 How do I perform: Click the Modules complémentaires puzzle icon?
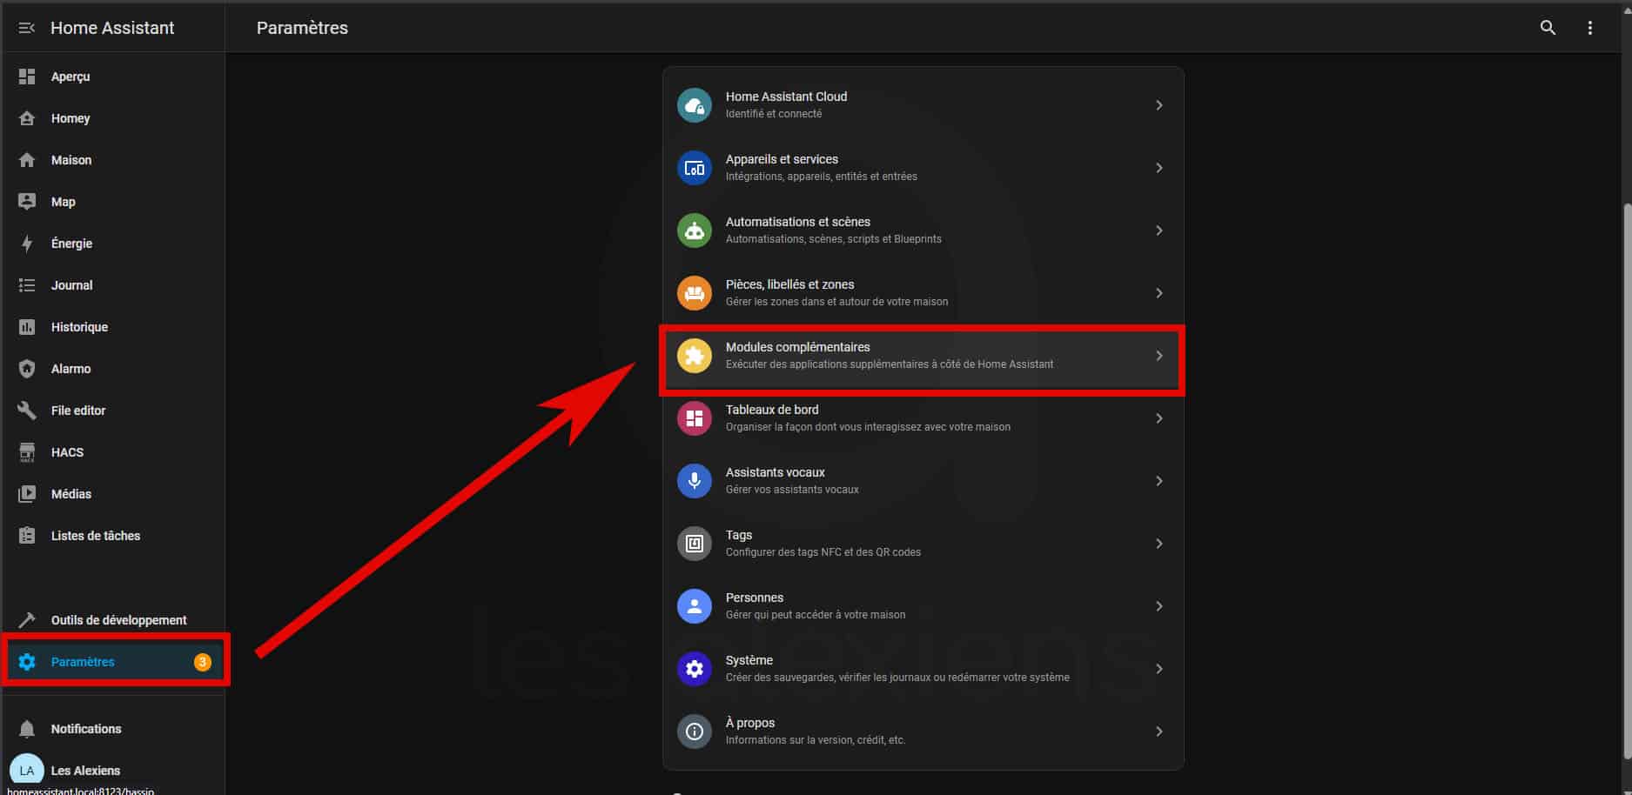(x=695, y=356)
